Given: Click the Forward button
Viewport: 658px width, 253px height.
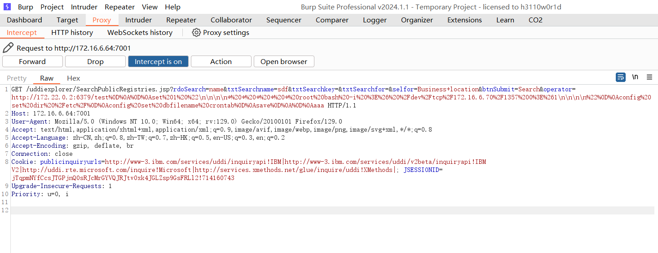Looking at the screenshot, I should pos(32,62).
